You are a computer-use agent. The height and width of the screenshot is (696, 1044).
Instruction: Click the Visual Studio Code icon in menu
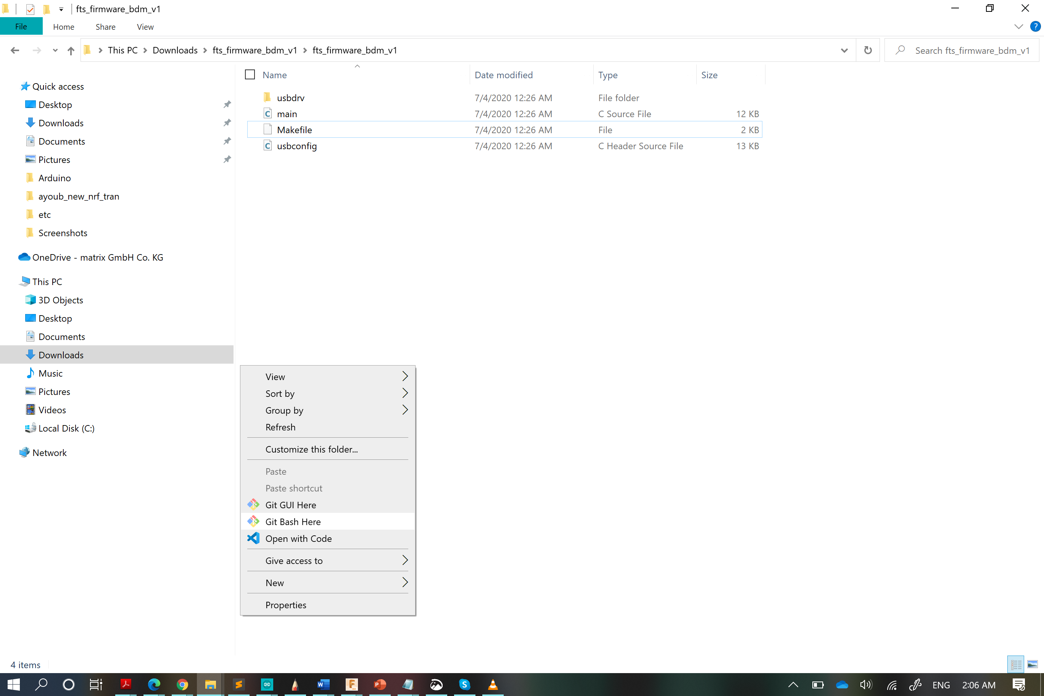tap(253, 538)
